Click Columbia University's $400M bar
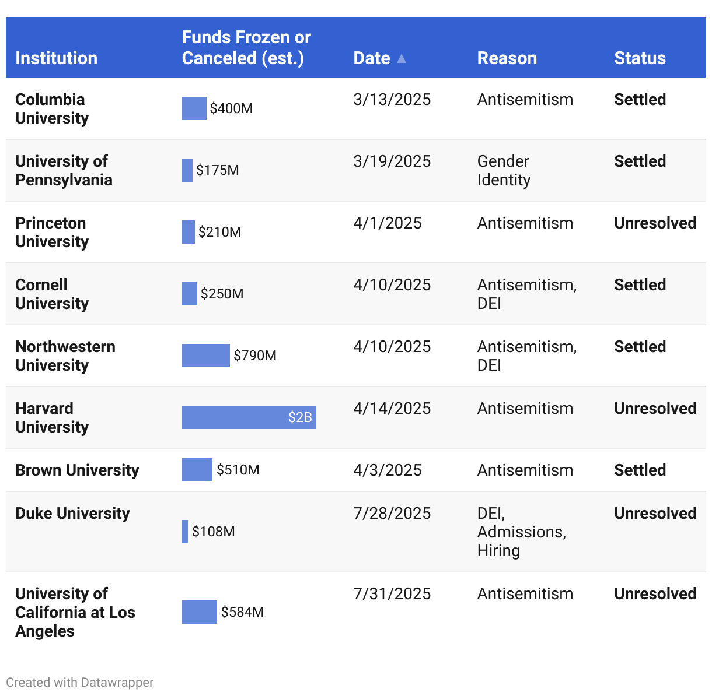The image size is (712, 696). tap(194, 108)
